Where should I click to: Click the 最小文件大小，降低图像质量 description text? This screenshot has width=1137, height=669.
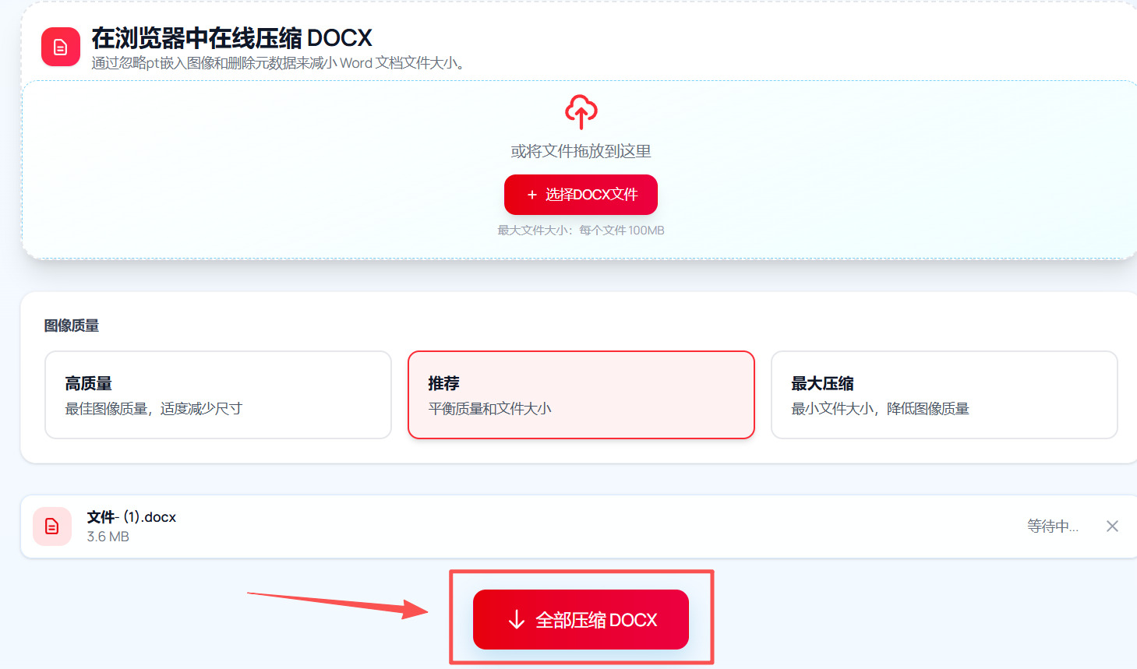click(x=881, y=409)
